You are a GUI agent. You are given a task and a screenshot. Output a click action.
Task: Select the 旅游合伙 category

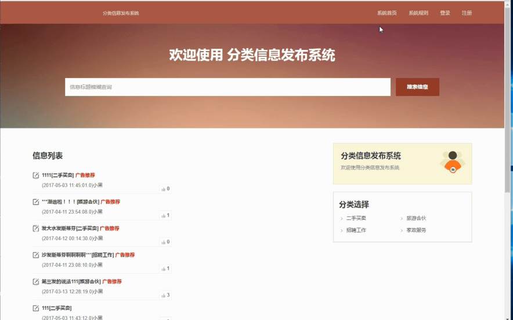tap(416, 218)
